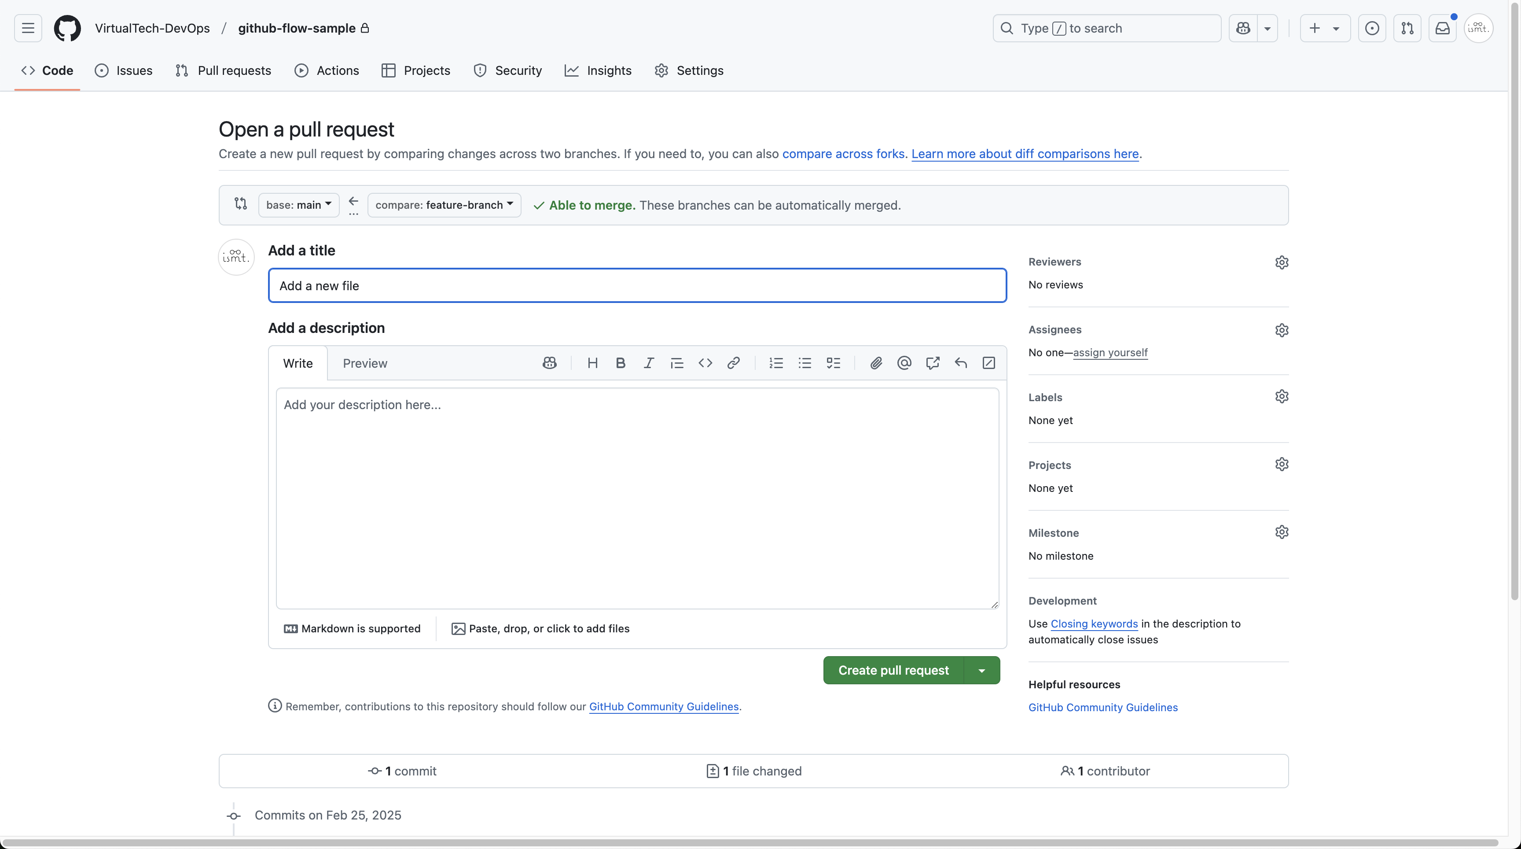
Task: Select the Write tab in description editor
Action: click(x=298, y=363)
